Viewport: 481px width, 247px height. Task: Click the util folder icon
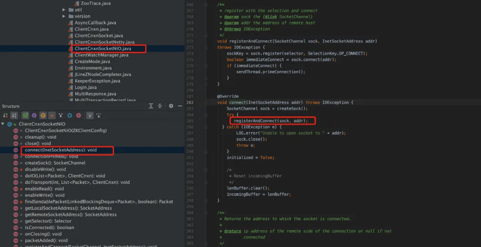[71, 10]
